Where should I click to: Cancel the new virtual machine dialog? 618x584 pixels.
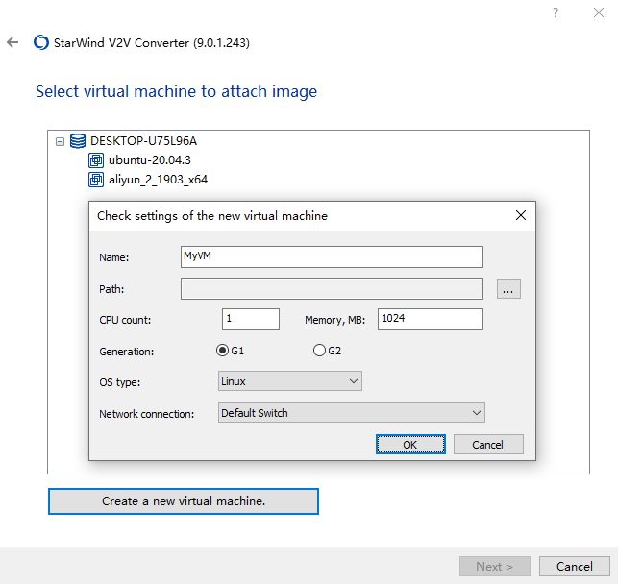pyautogui.click(x=488, y=445)
